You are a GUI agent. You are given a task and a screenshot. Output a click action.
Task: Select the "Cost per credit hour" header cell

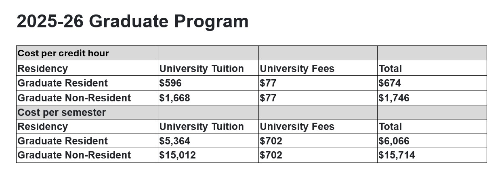click(63, 53)
